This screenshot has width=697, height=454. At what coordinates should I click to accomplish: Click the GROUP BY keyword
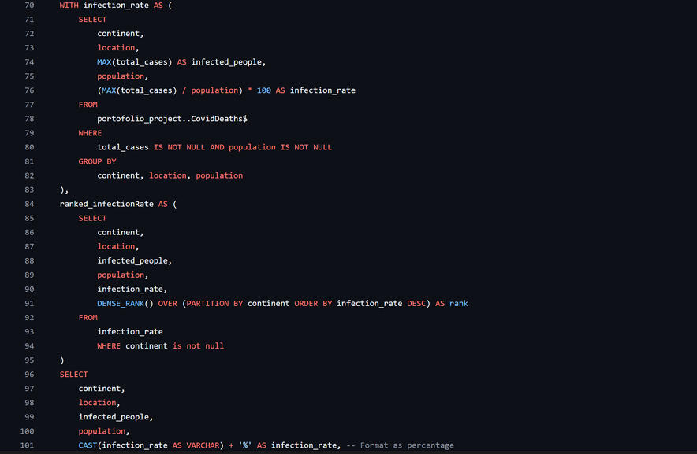click(97, 161)
